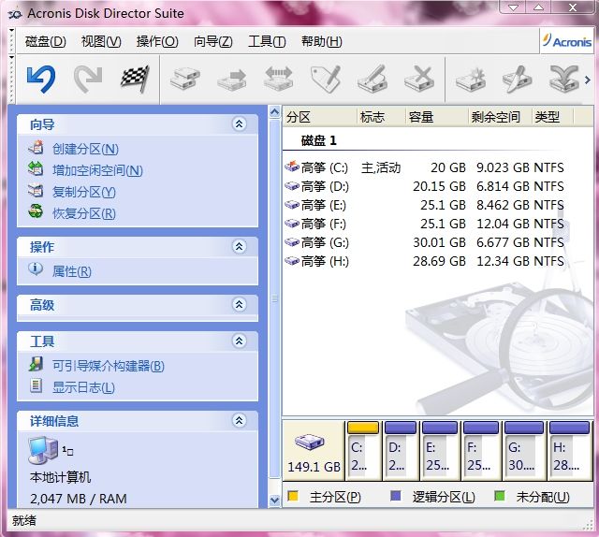Click the 149.1 GB disk drive icon
Screen dimensions: 599x537
[x=310, y=442]
